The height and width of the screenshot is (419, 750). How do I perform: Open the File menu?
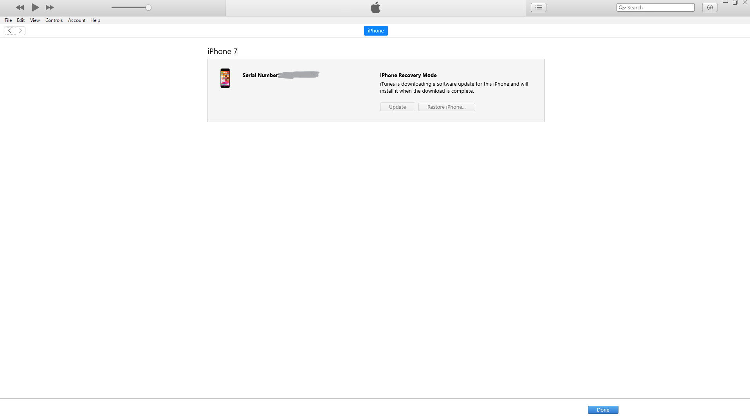tap(8, 20)
